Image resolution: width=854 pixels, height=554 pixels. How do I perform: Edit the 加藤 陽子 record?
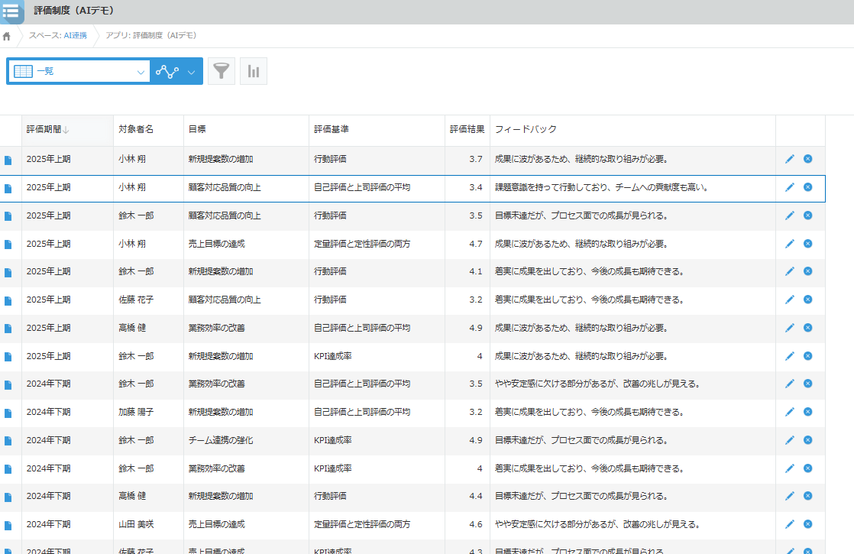tap(790, 412)
